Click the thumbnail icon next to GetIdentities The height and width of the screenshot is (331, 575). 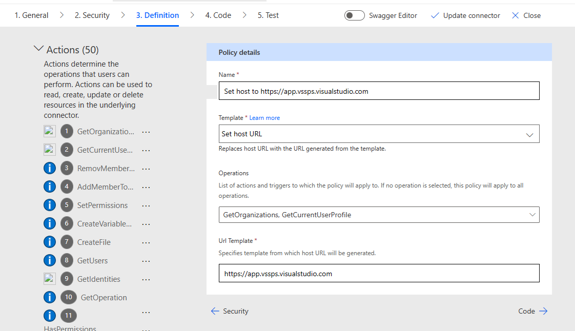49,279
